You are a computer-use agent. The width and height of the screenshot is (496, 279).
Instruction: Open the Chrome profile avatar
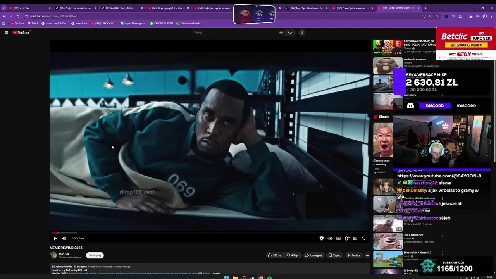click(x=485, y=16)
